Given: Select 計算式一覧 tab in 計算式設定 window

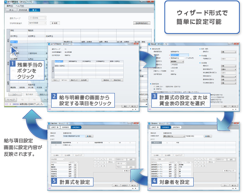Looking at the screenshot, I should coord(55,127).
